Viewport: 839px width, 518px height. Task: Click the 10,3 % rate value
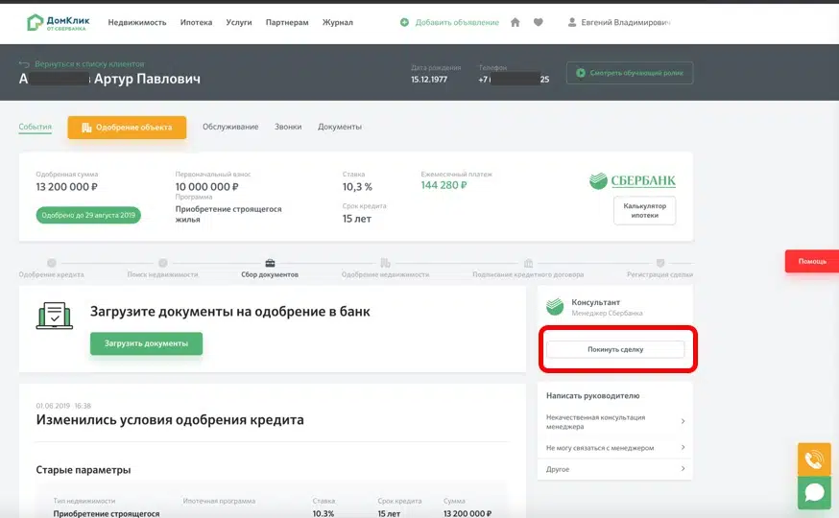coord(357,187)
